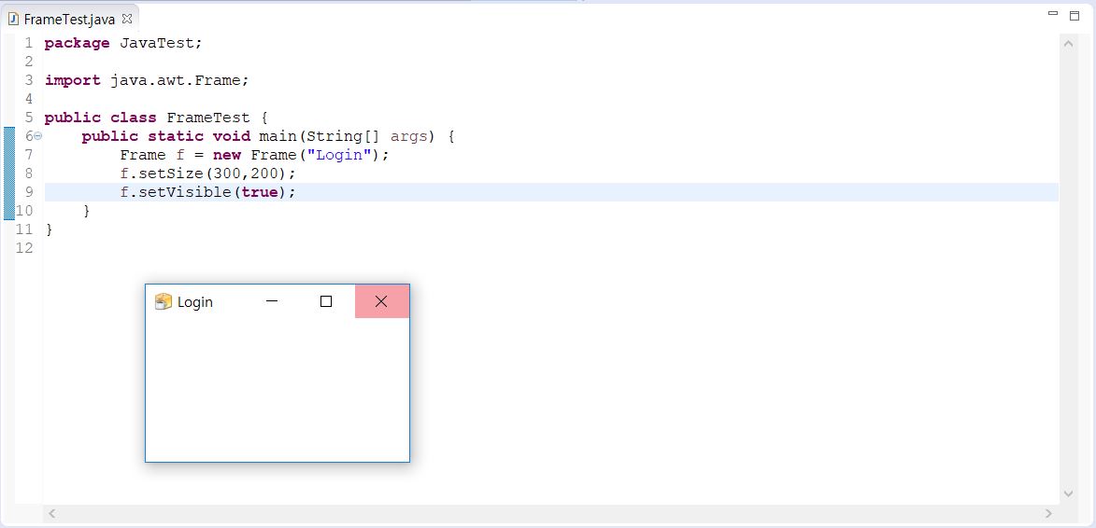
Task: Click the Login window title text
Action: pos(195,302)
